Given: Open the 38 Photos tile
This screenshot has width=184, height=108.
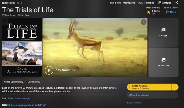Looking at the screenshot, I should point(163,62).
